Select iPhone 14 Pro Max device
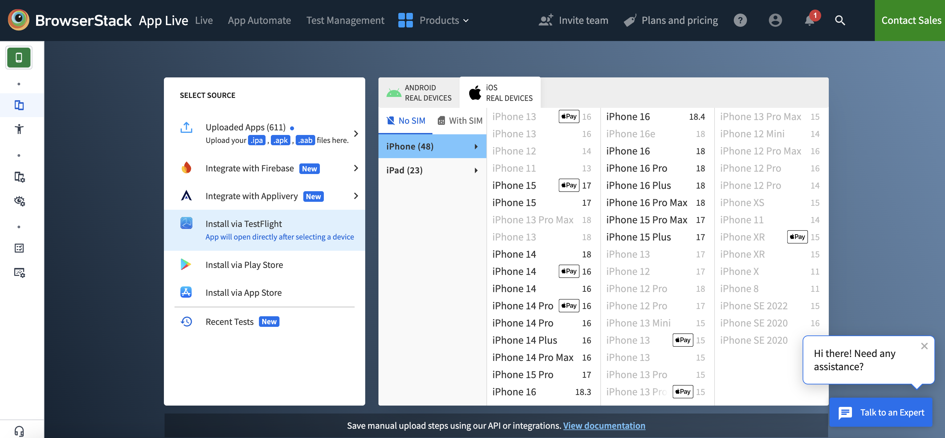Image resolution: width=945 pixels, height=438 pixels. click(541, 357)
